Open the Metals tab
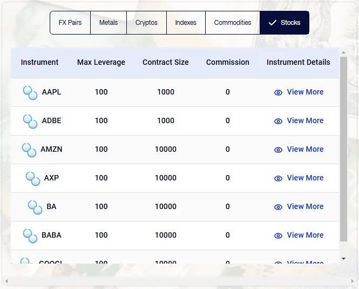 pyautogui.click(x=109, y=23)
